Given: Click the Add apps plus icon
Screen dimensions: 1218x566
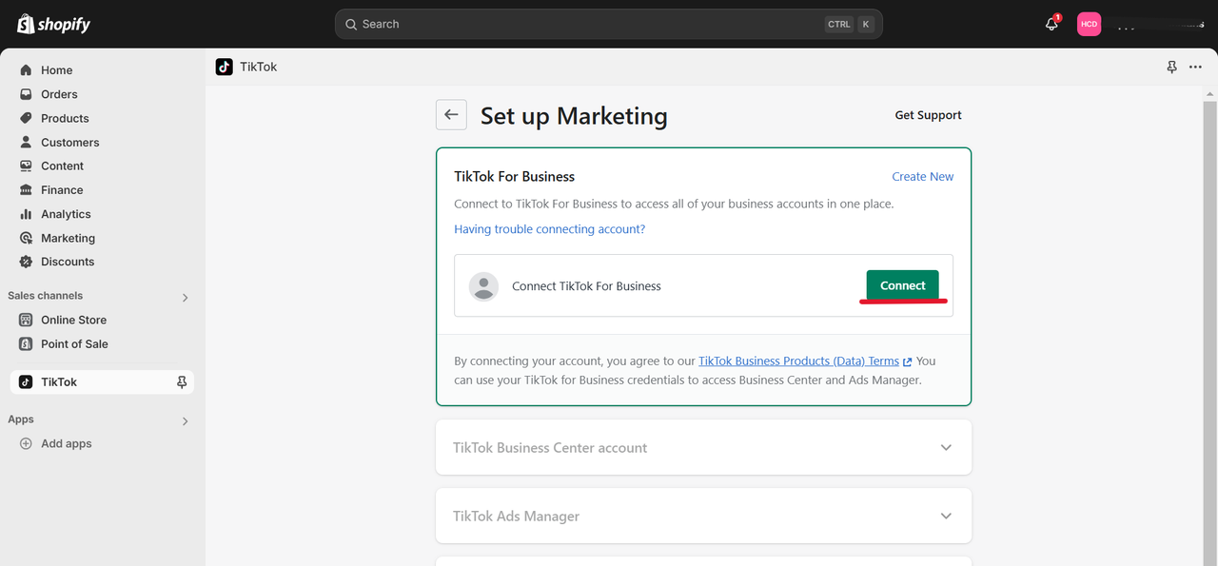Looking at the screenshot, I should 26,444.
